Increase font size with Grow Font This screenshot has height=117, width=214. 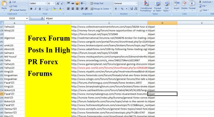pyautogui.click(x=58, y=3)
